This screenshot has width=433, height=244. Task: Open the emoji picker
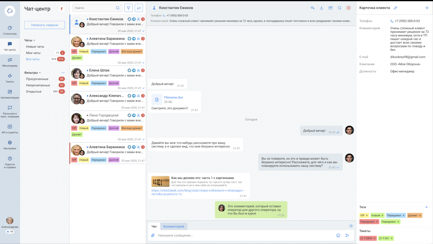point(338,235)
